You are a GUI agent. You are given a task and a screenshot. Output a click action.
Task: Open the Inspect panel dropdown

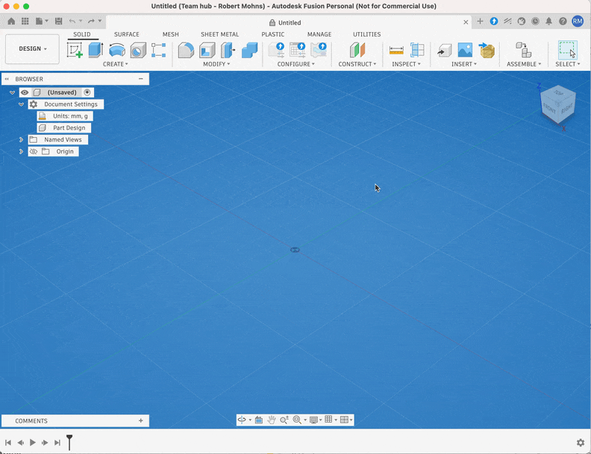click(x=406, y=64)
